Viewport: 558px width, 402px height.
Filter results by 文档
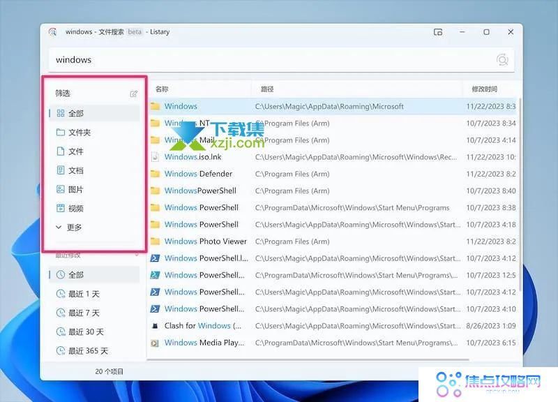coord(94,170)
